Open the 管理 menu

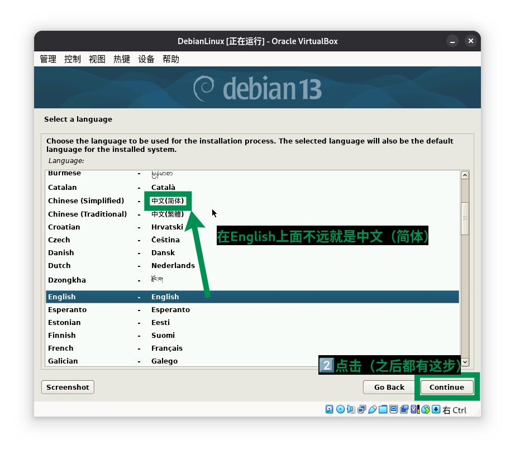coord(48,59)
